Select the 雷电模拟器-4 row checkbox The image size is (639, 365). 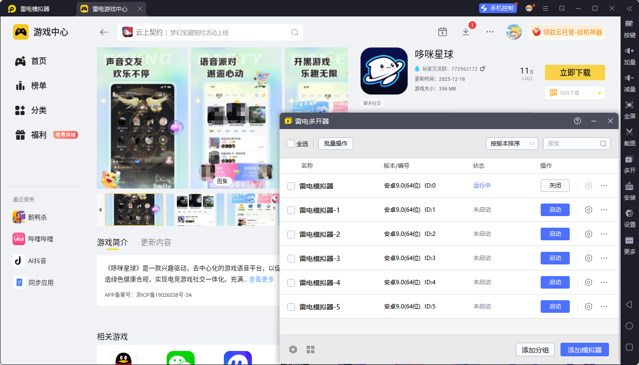click(x=291, y=282)
